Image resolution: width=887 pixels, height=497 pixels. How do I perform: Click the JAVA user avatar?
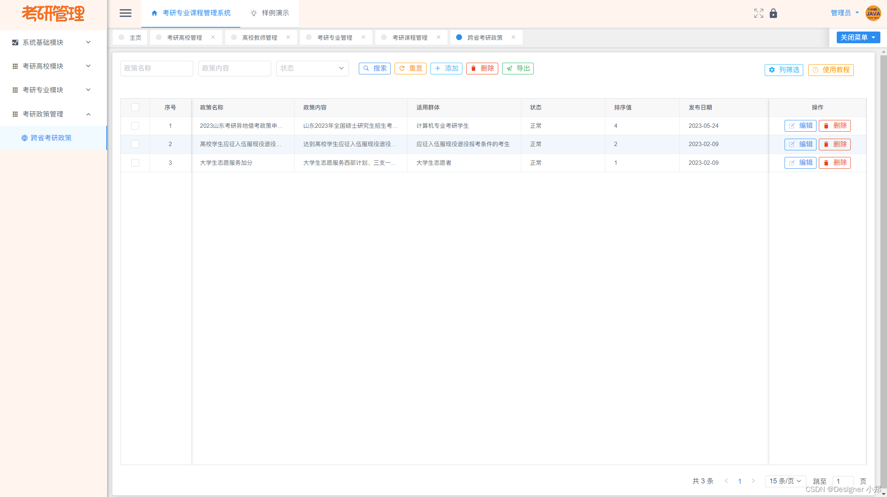point(873,13)
